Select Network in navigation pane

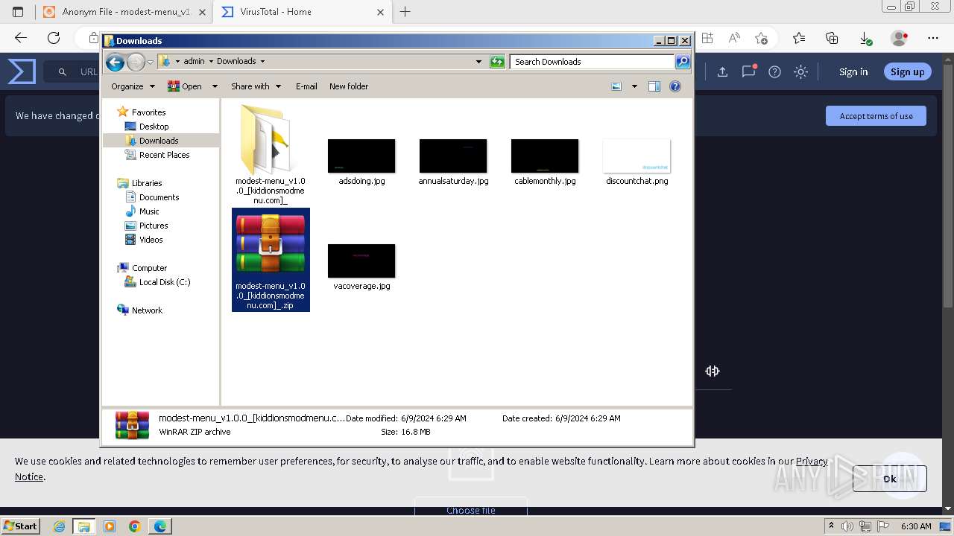147,310
